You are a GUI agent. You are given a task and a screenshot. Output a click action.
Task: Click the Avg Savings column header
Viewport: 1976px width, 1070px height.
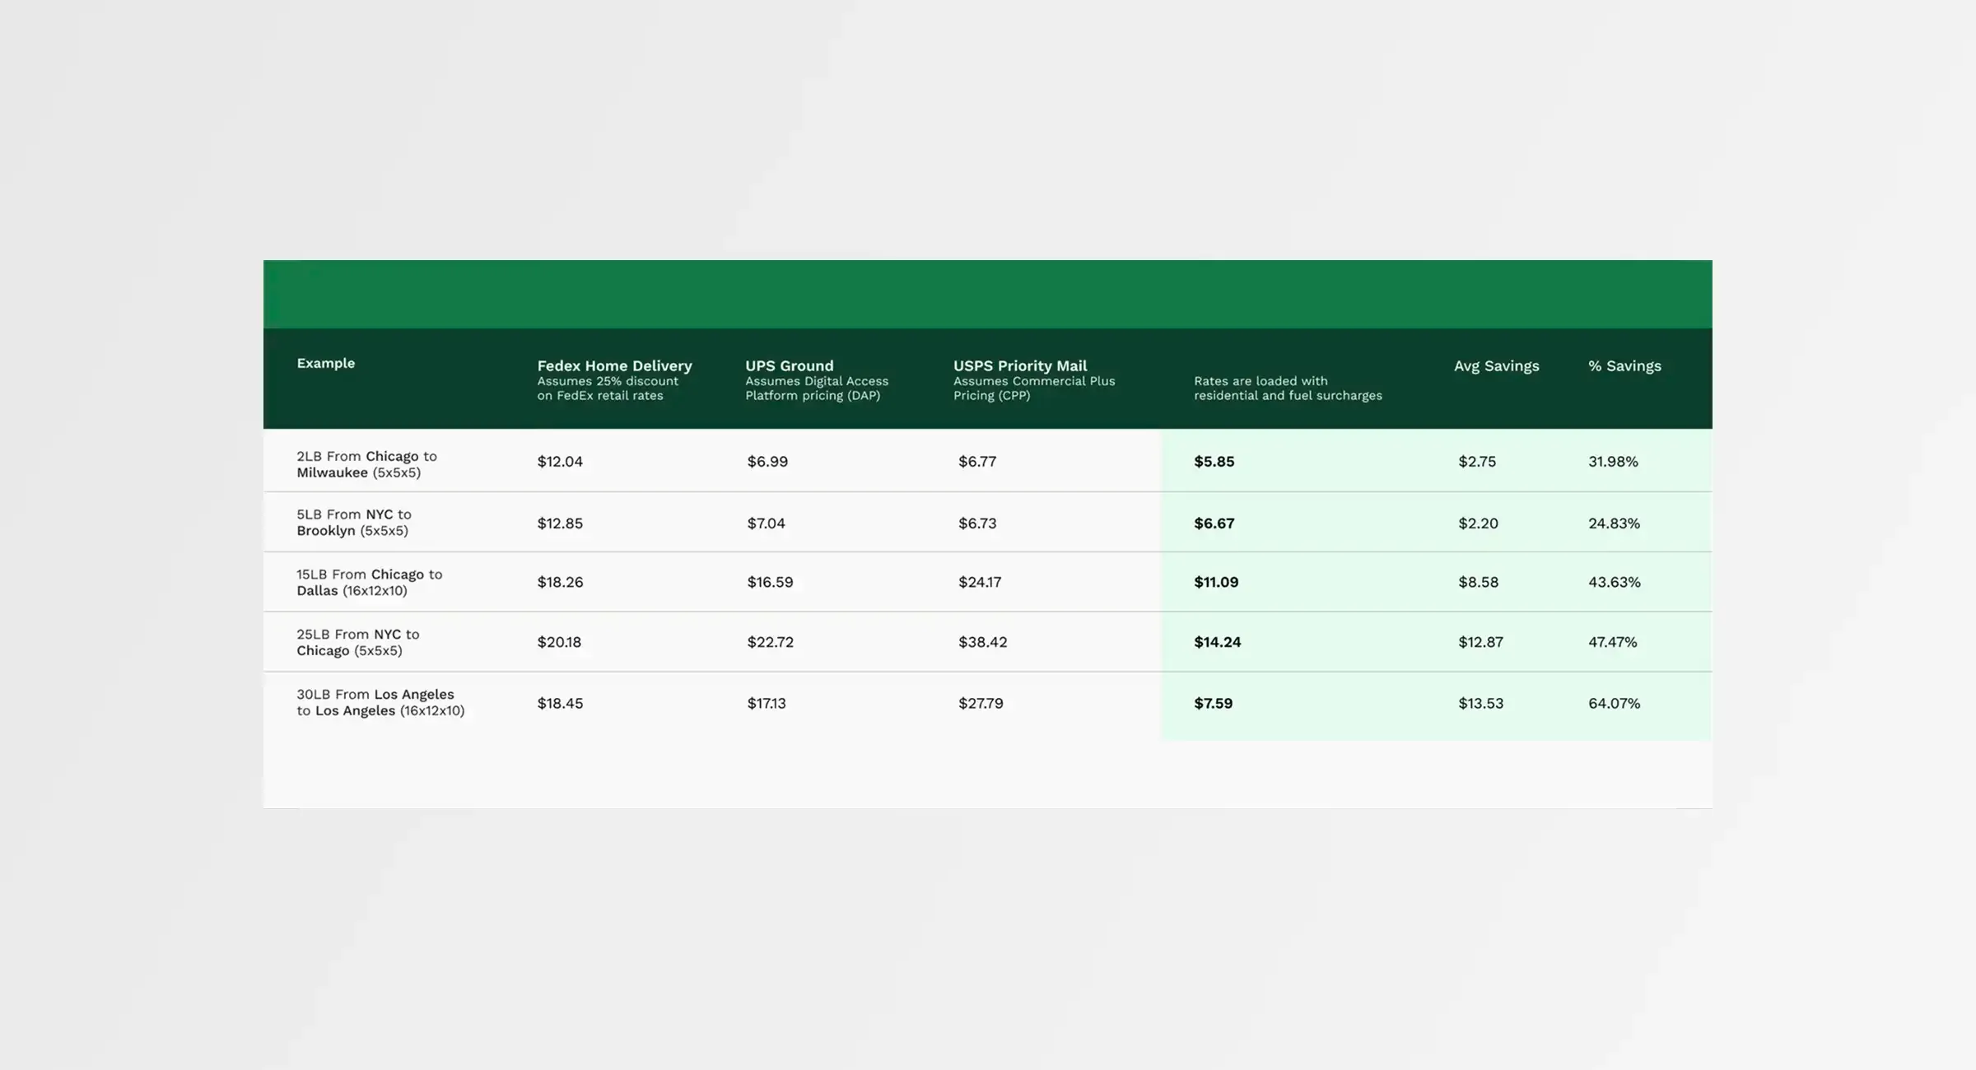1496,365
